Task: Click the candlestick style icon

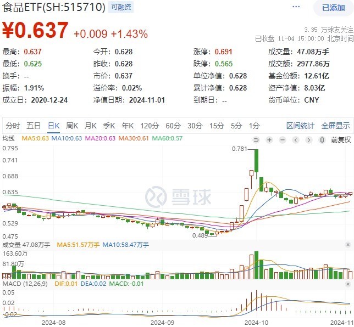Action: coord(322,140)
